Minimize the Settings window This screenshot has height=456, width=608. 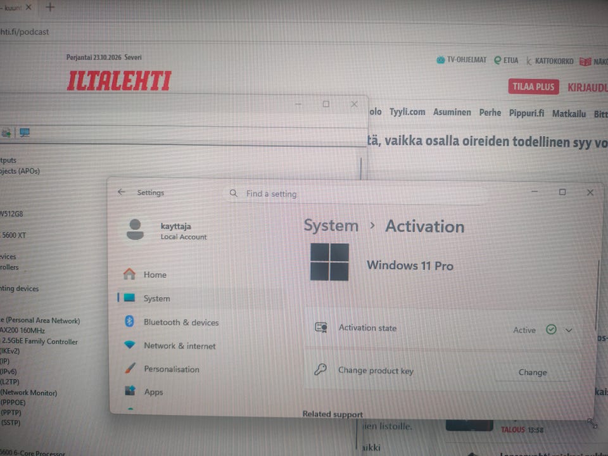tap(535, 191)
